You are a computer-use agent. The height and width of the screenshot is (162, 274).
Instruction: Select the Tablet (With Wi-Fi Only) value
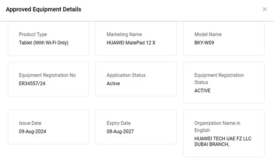(43, 43)
